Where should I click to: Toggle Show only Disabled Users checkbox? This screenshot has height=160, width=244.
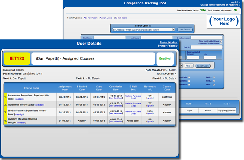point(221,44)
